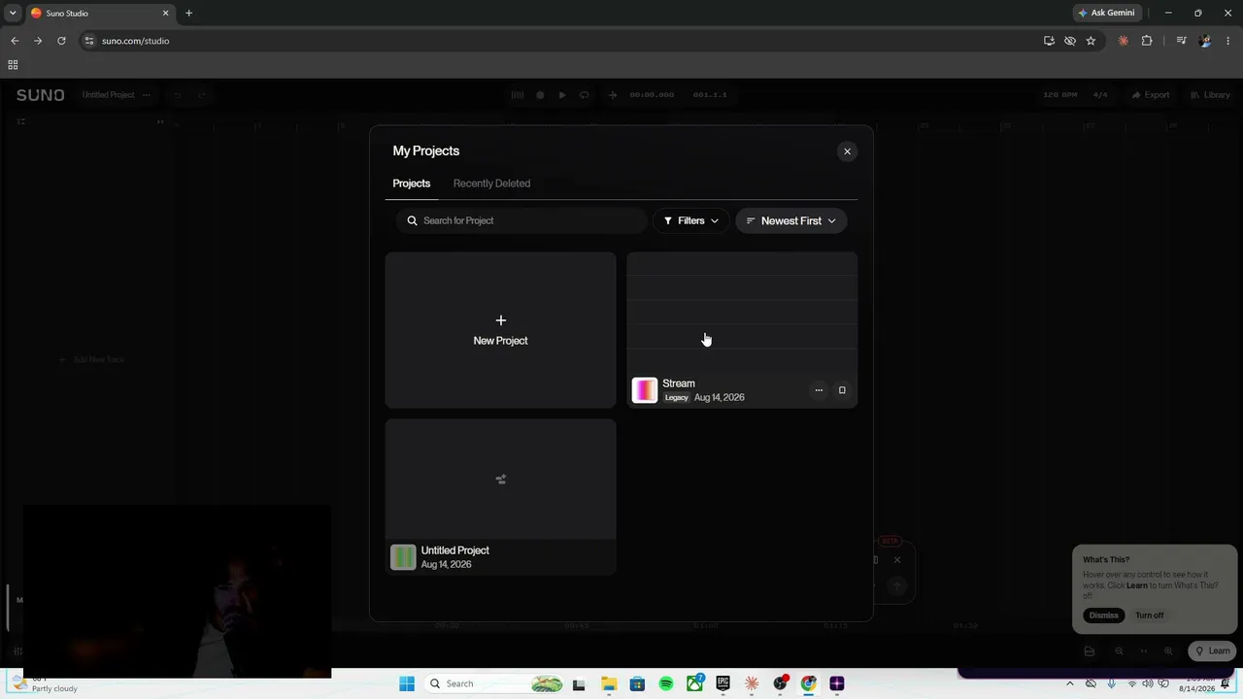The height and width of the screenshot is (699, 1243).
Task: Open the Untitled Project thumbnail
Action: [500, 480]
